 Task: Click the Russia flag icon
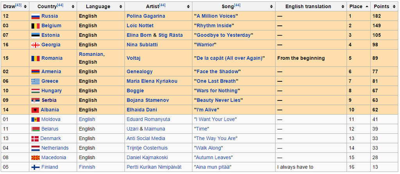(35, 16)
